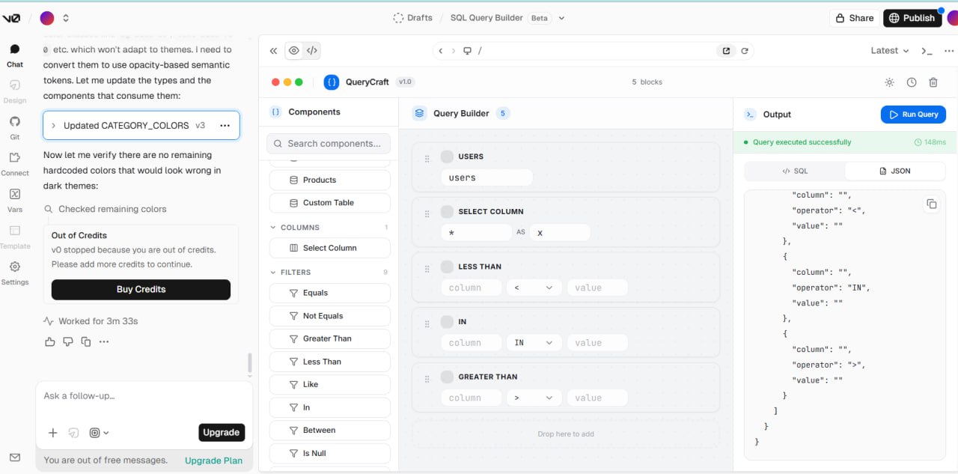Image resolution: width=958 pixels, height=474 pixels.
Task: Open Updated CATEGORY_COLORS options ellipsis
Action: point(225,126)
